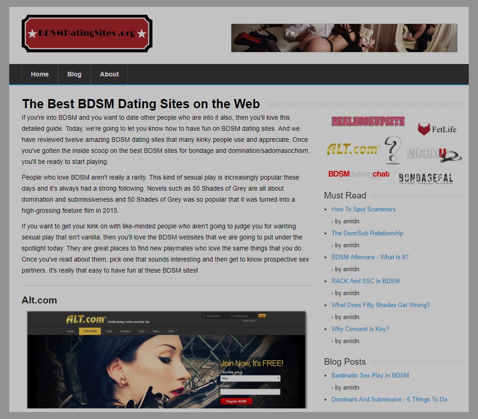
Task: Open the About page from navbar
Action: tap(109, 74)
